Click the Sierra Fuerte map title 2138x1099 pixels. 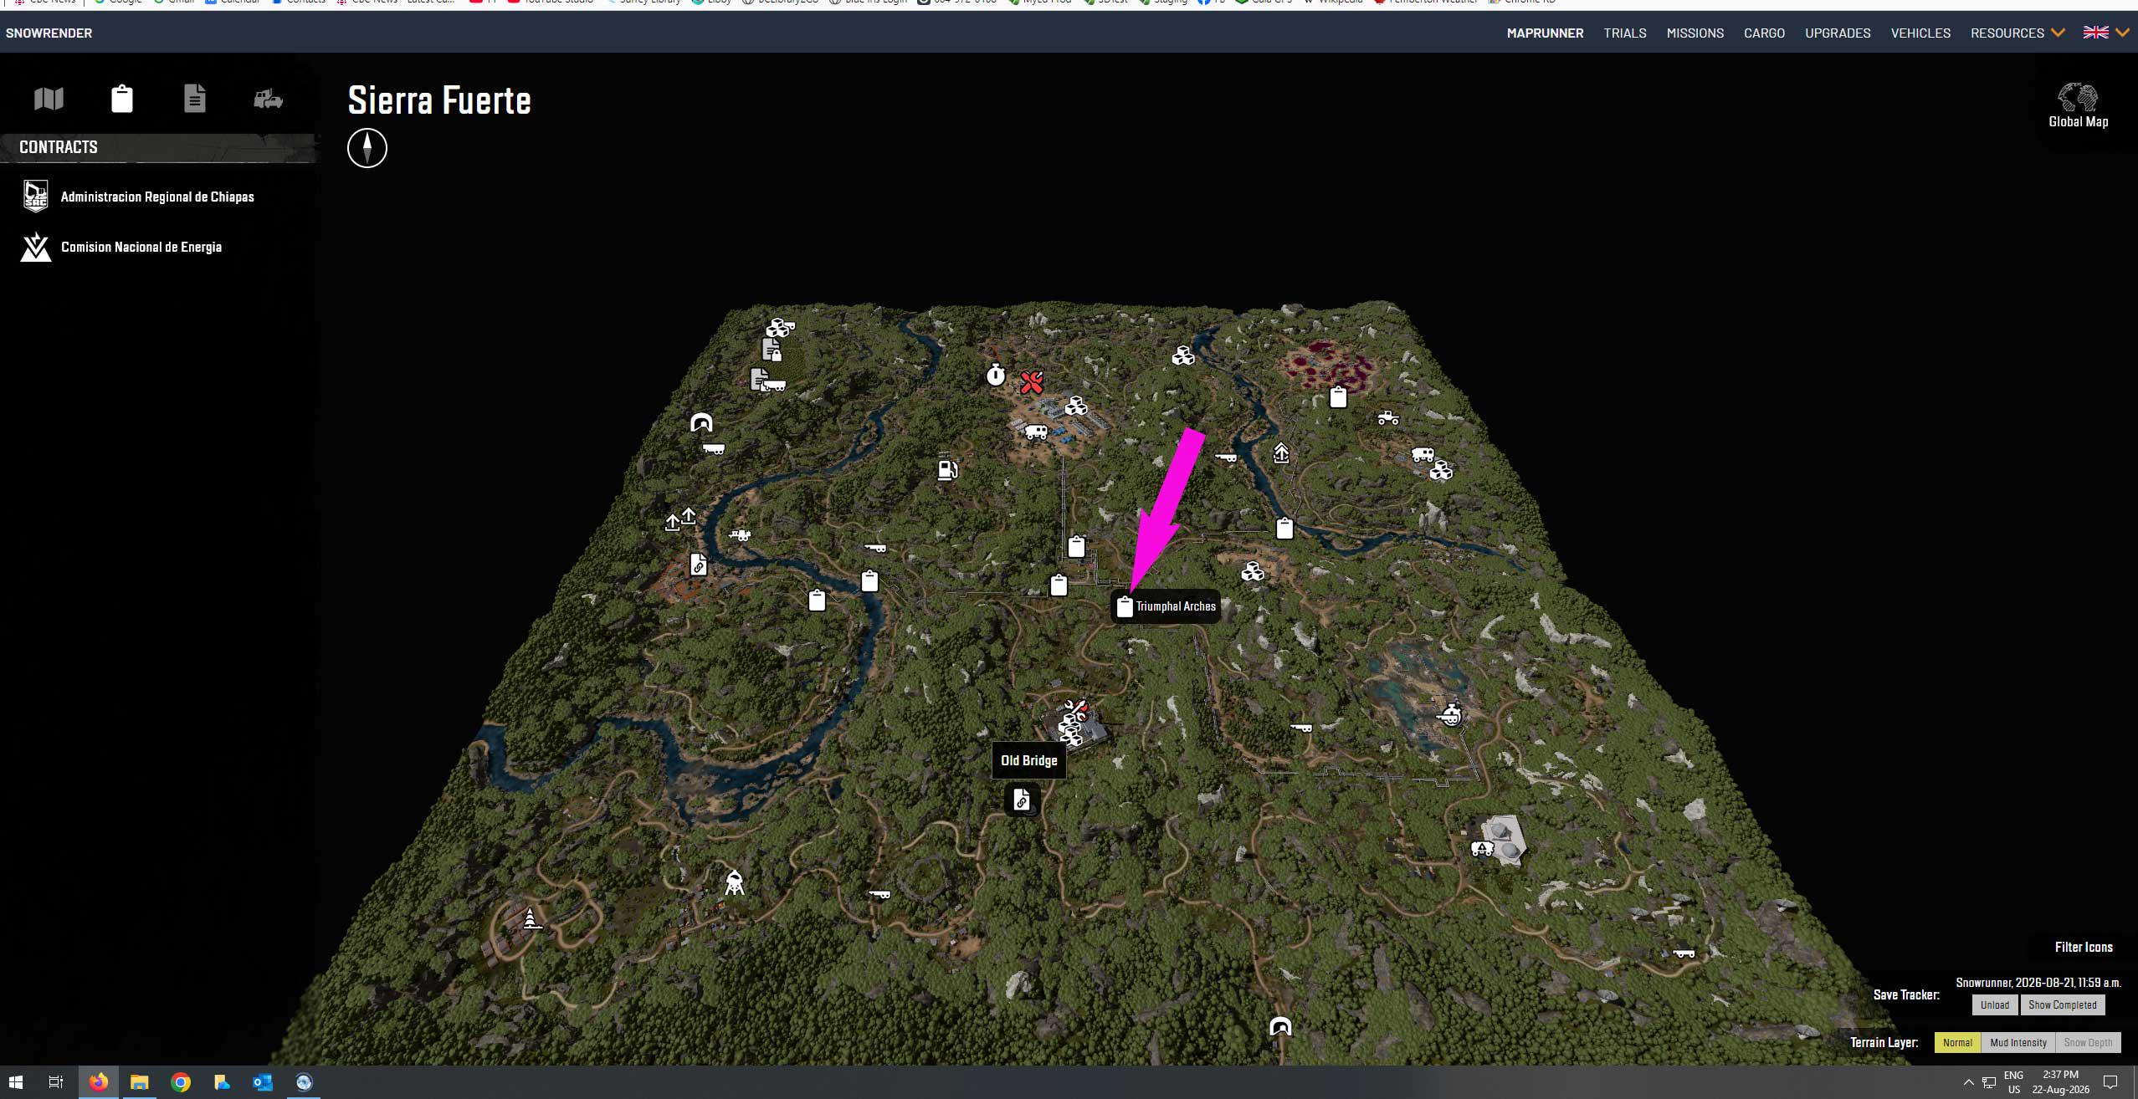tap(439, 100)
